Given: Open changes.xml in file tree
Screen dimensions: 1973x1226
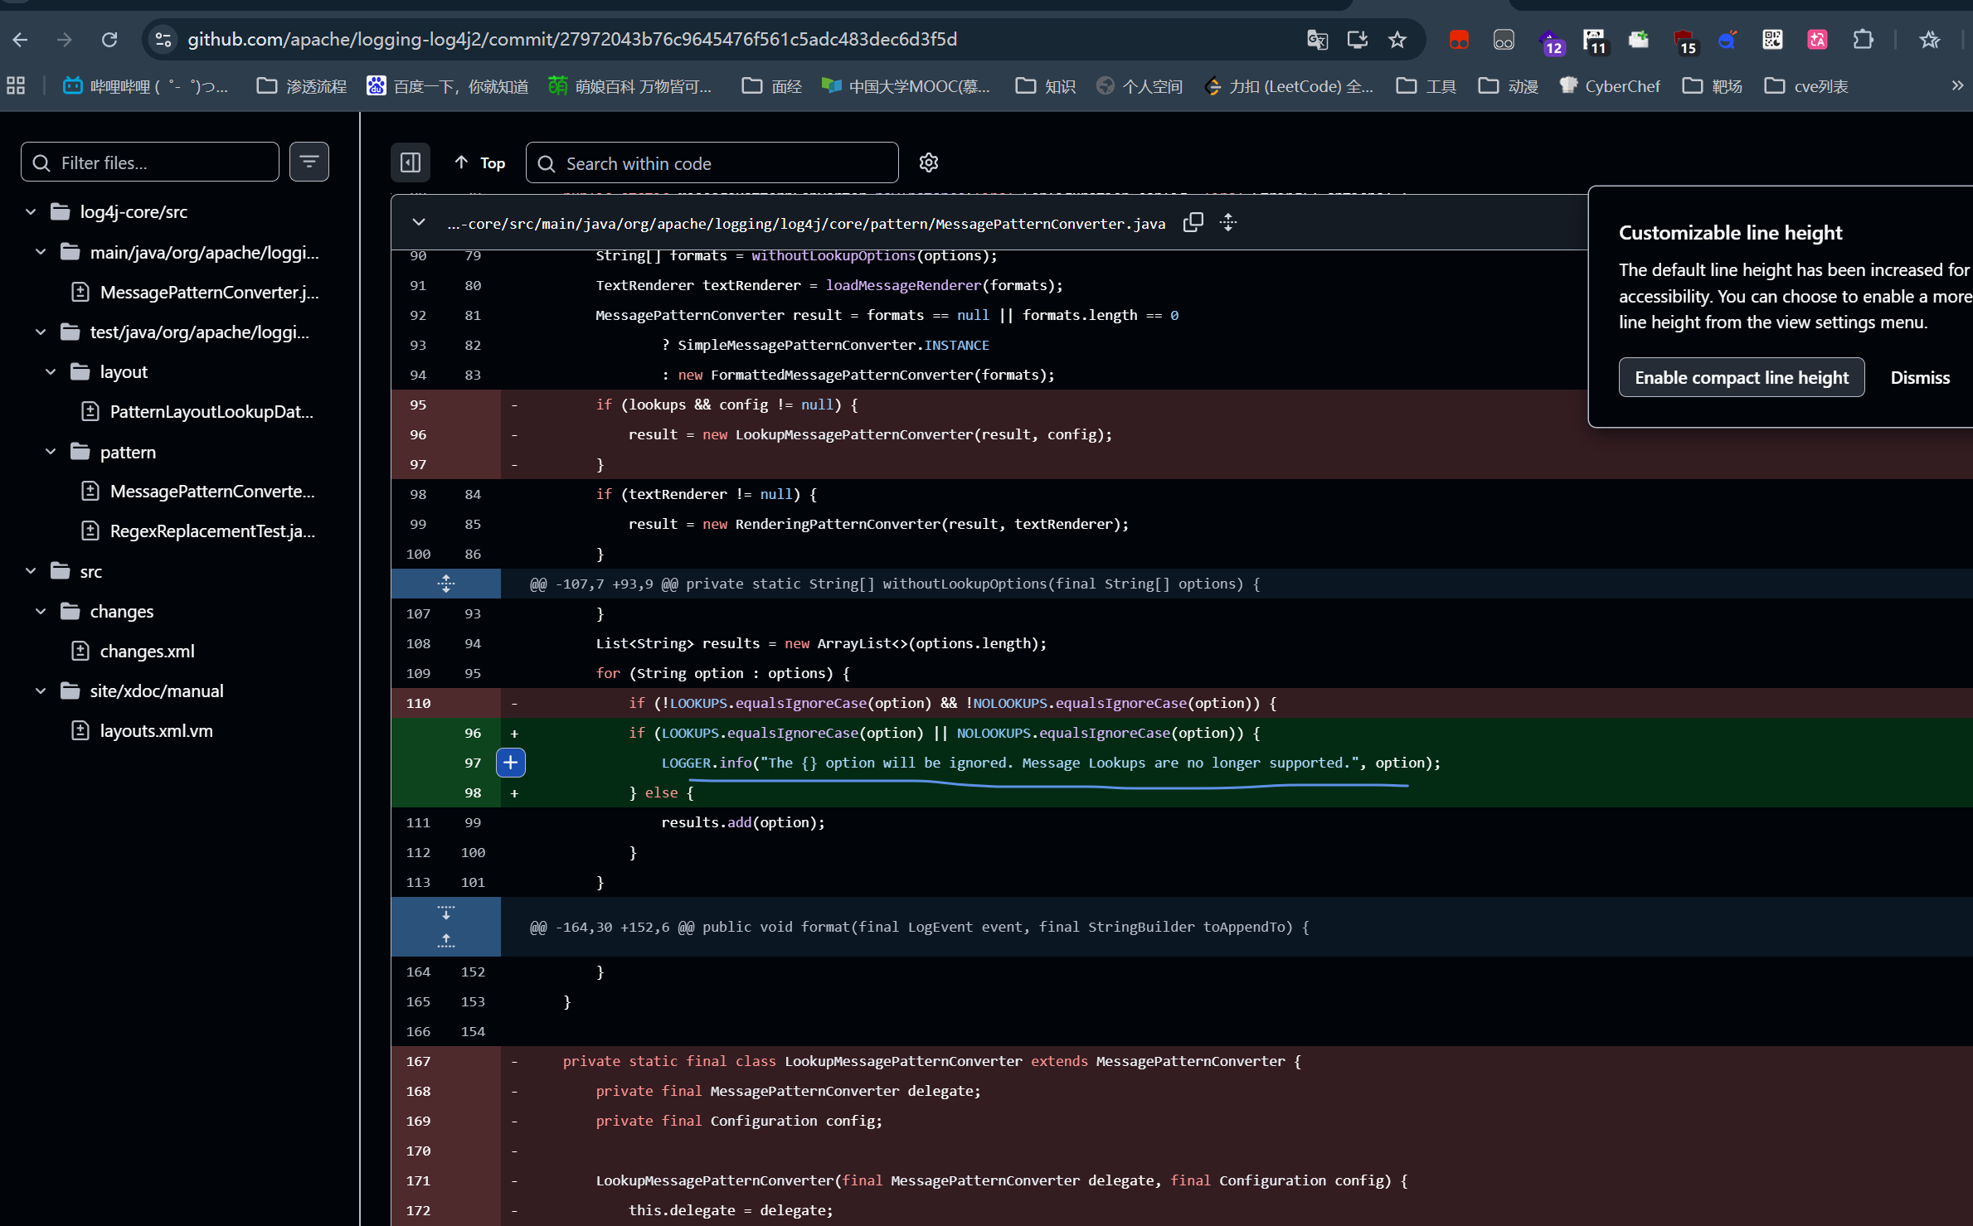Looking at the screenshot, I should tap(148, 651).
